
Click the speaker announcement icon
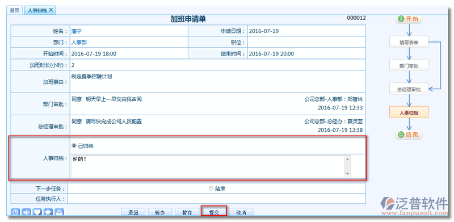pyautogui.click(x=26, y=212)
